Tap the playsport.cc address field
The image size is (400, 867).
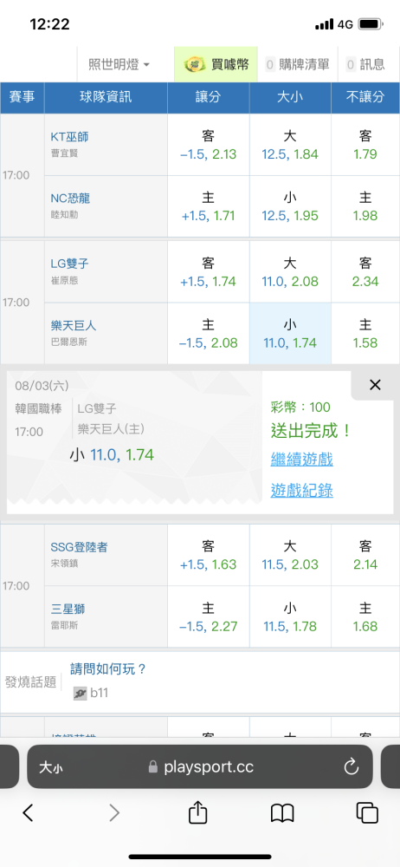tap(200, 766)
